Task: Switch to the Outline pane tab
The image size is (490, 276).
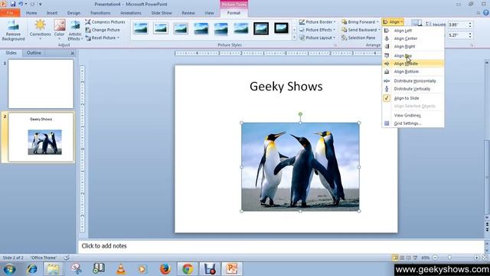Action: point(34,53)
